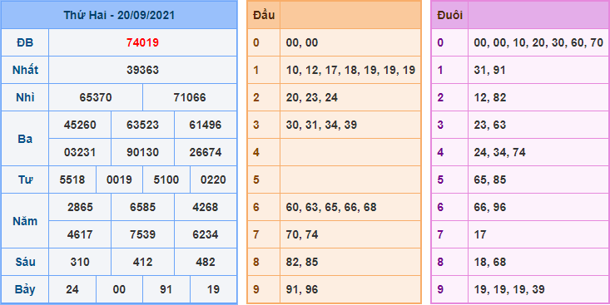
Task: Click the Năm row label
Action: [x=25, y=221]
